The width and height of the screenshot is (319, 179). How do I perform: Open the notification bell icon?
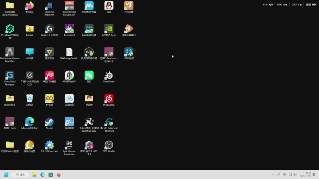coord(314,175)
